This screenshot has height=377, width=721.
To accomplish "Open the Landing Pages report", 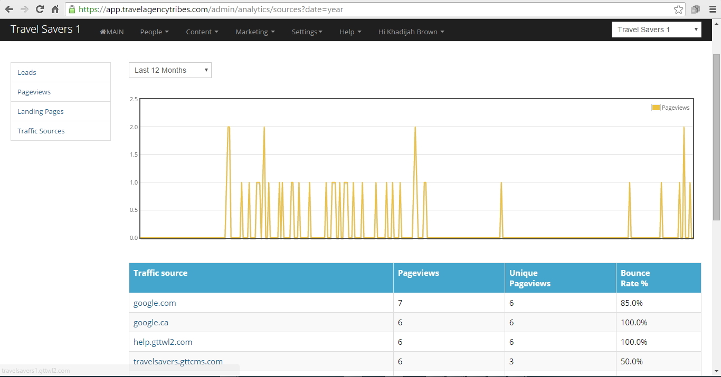I will coord(41,111).
